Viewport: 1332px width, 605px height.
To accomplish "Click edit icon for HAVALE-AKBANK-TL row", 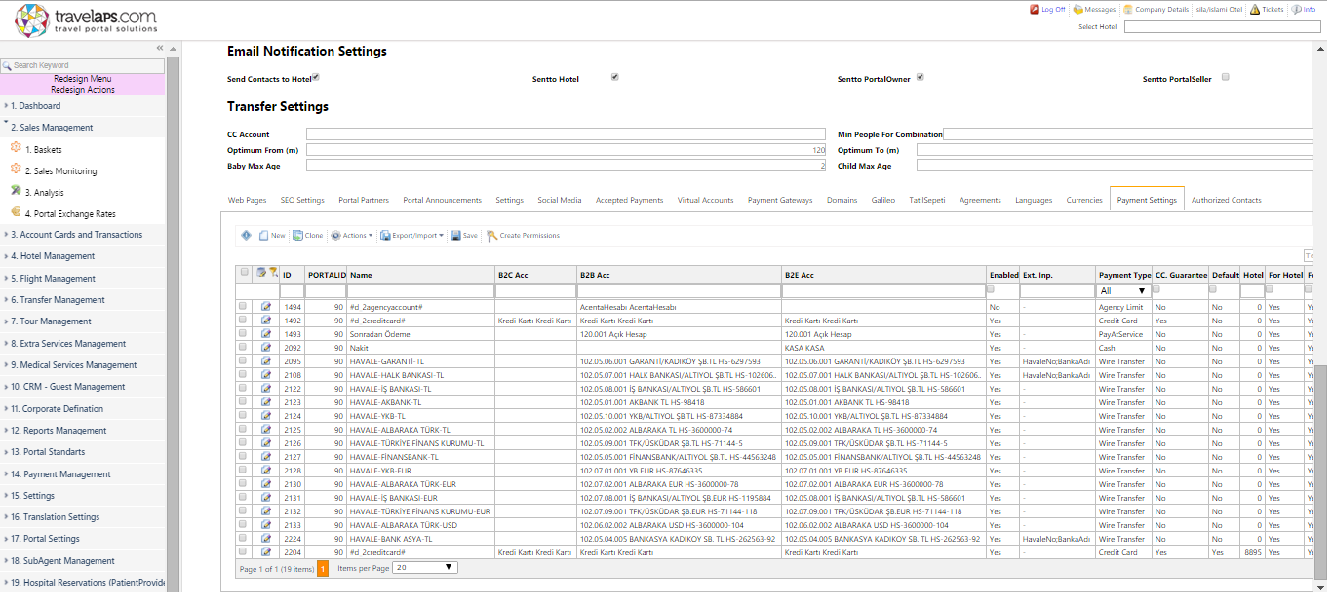I will pos(266,402).
